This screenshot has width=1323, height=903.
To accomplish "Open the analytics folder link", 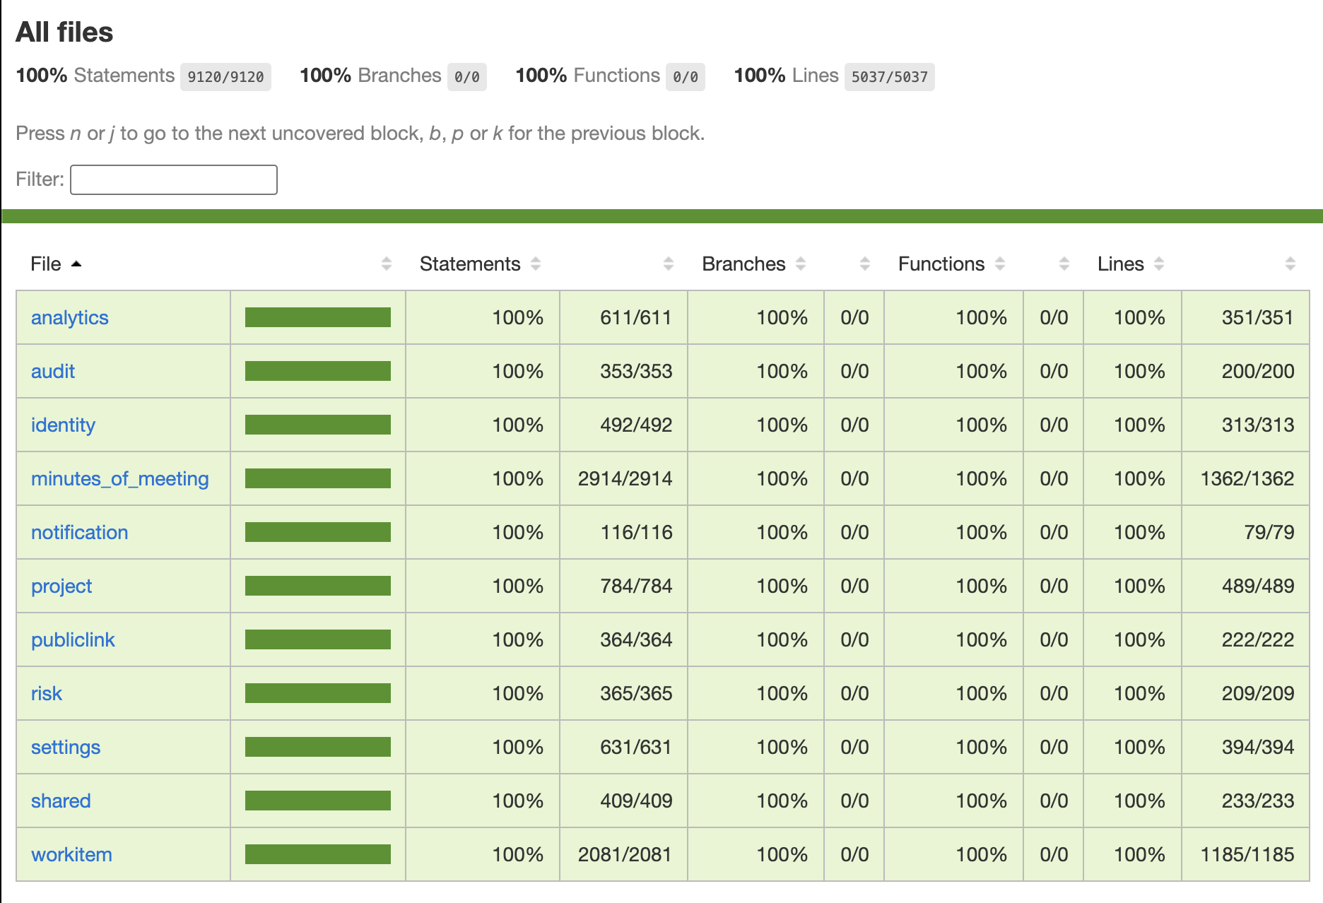I will click(70, 318).
